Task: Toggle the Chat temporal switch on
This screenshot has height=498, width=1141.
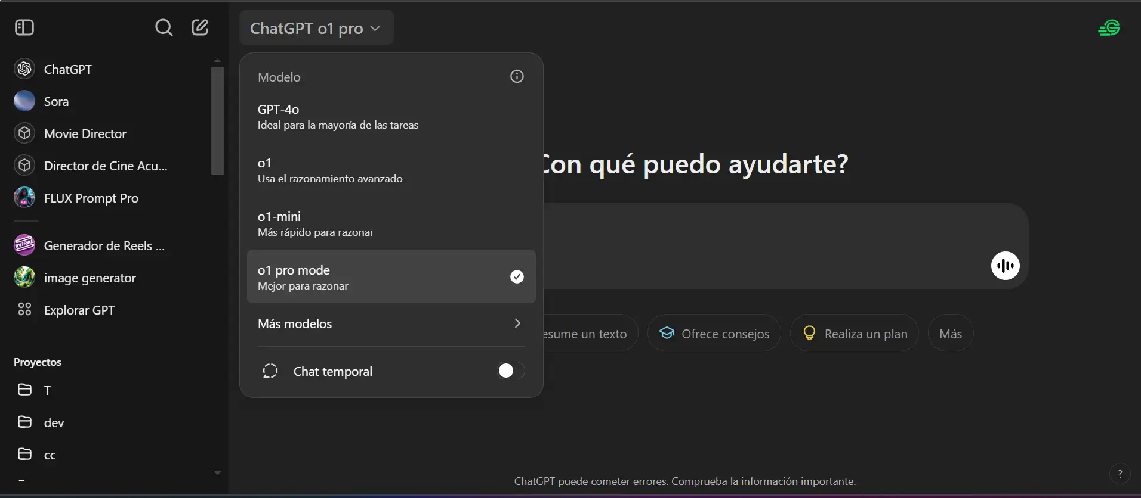Action: tap(511, 371)
